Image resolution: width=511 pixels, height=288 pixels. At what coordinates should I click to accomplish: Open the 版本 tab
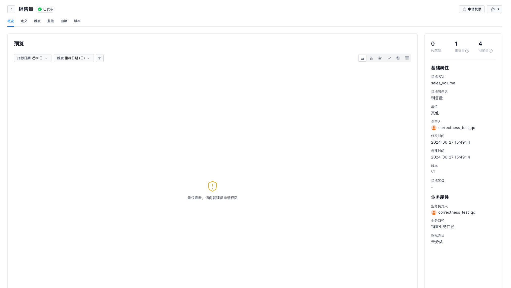[77, 21]
